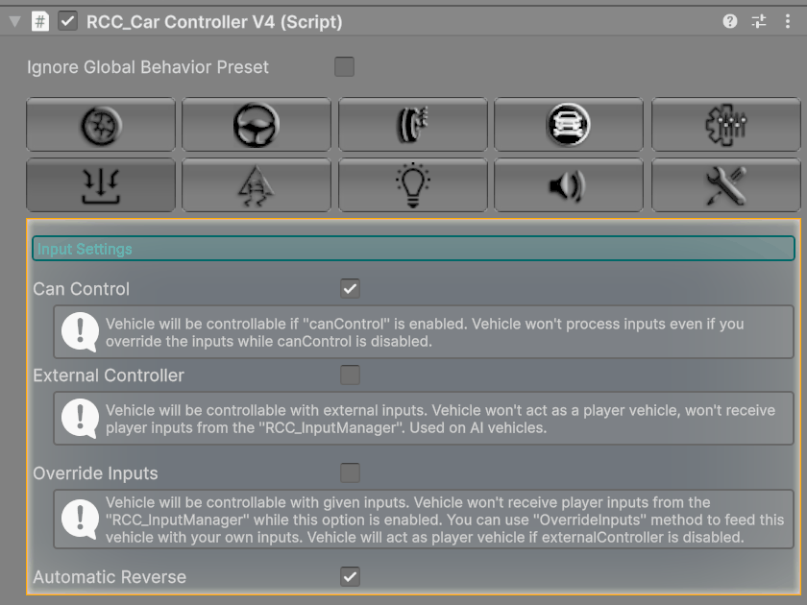
Task: Click the script hash icon
Action: point(40,21)
